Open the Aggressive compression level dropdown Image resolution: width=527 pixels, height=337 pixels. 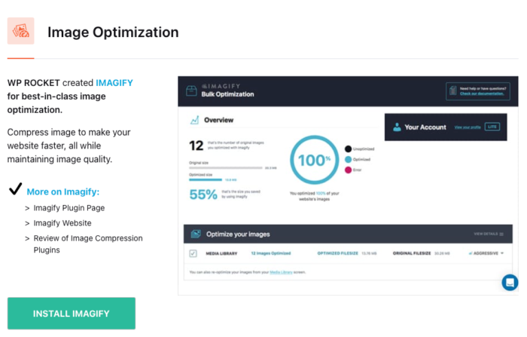click(x=486, y=253)
